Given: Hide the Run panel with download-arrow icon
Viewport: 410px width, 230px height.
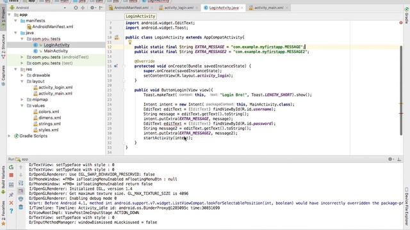Looking at the screenshot, I should click(399, 159).
